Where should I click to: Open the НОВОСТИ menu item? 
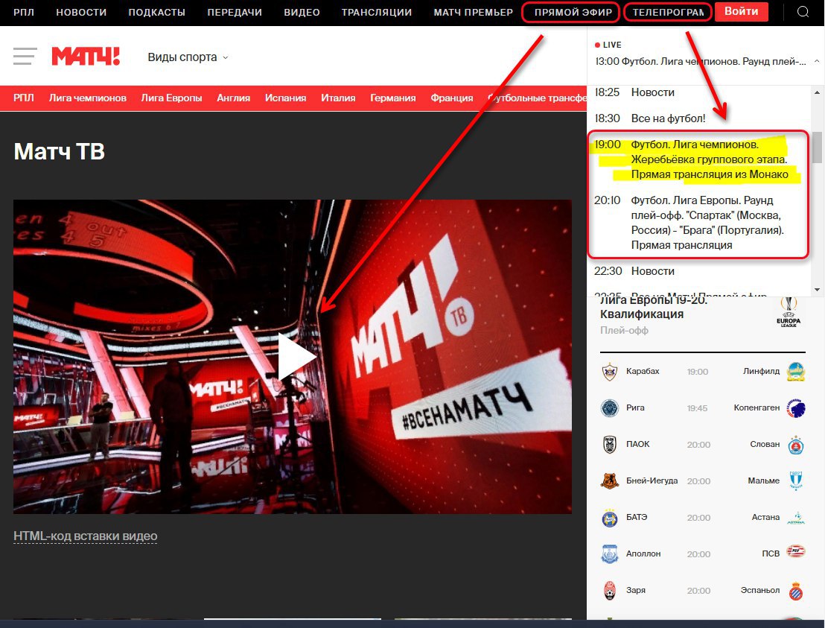click(81, 12)
